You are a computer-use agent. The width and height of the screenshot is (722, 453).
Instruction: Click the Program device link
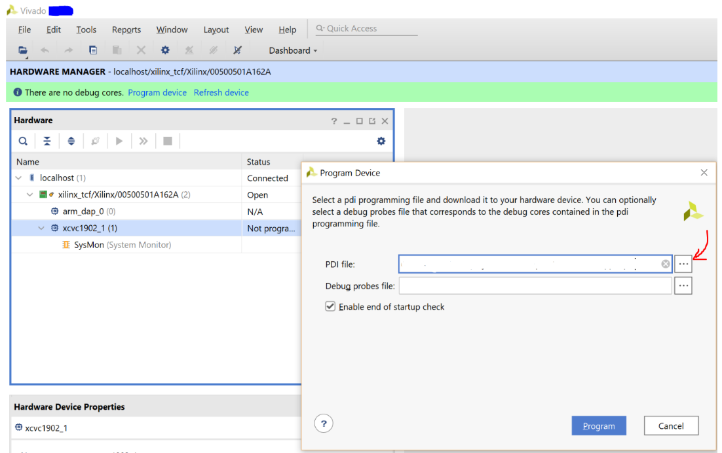pyautogui.click(x=157, y=92)
